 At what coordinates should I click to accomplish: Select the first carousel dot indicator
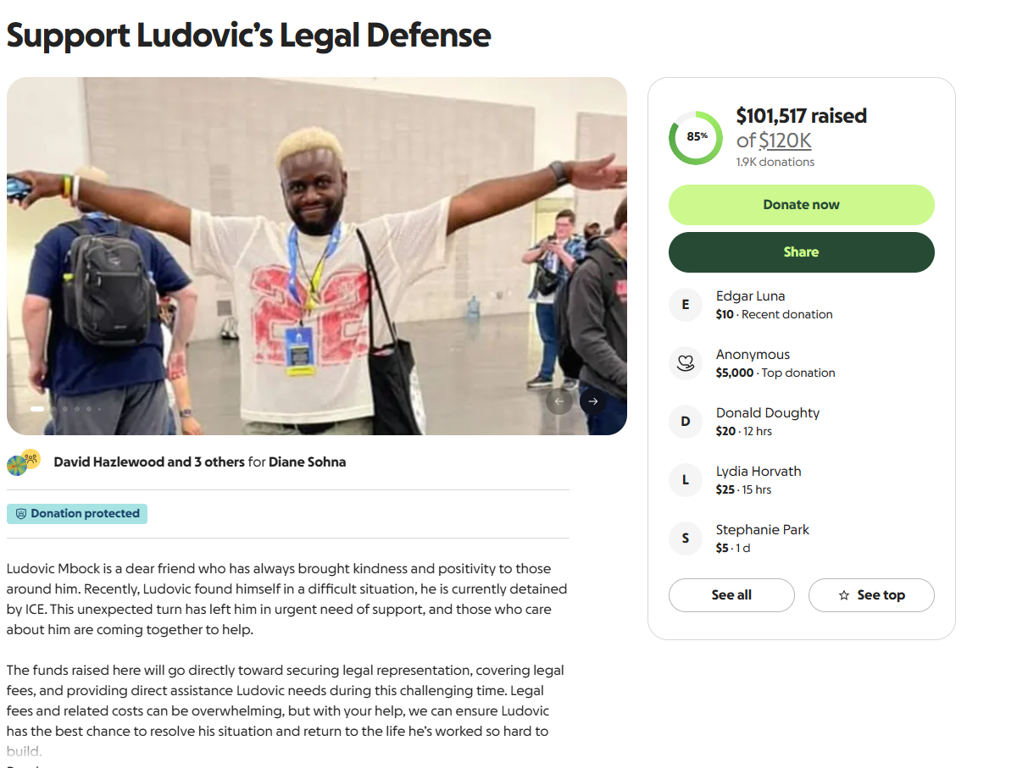coord(37,409)
